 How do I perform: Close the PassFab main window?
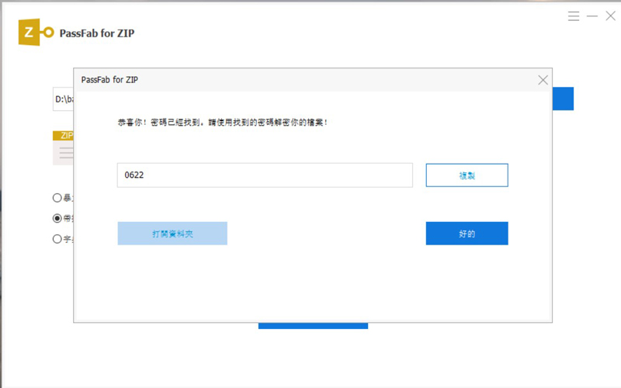point(610,16)
